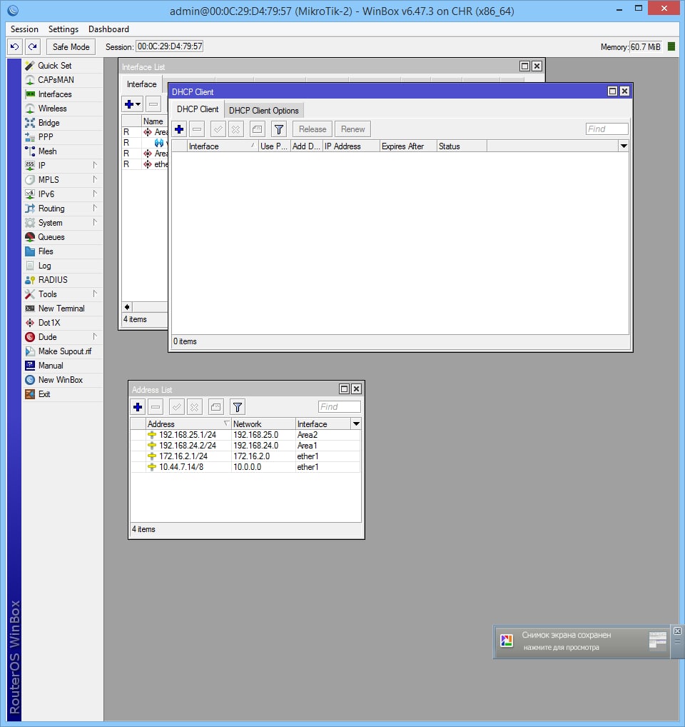
Task: Click the DHCP Client remove (minus) icon
Action: 198,129
